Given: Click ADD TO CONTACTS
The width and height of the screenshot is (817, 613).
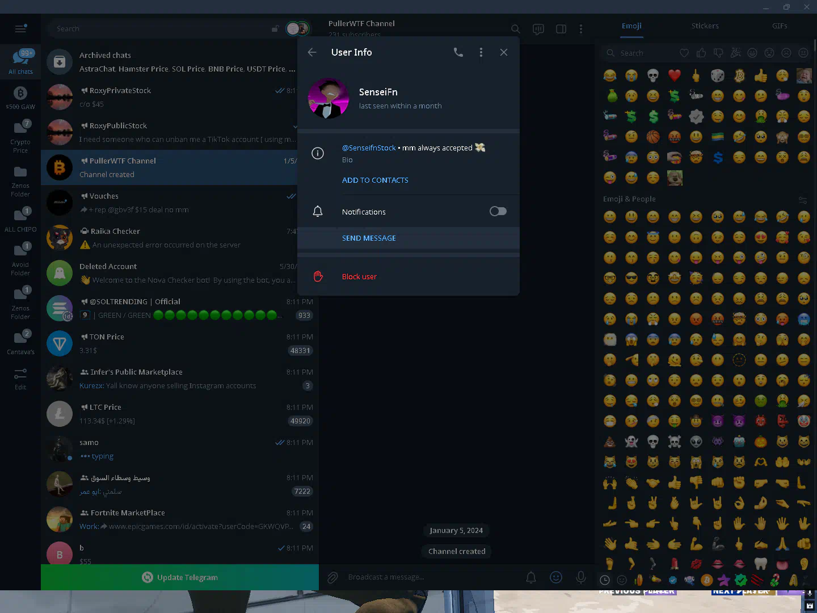Looking at the screenshot, I should [x=375, y=180].
